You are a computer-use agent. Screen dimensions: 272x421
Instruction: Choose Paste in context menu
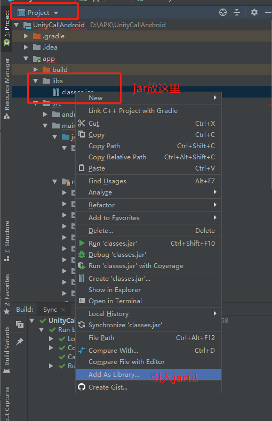149,168
